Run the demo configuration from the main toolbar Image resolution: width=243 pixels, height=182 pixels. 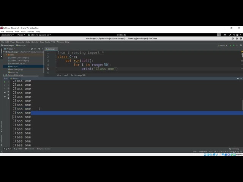[230, 45]
